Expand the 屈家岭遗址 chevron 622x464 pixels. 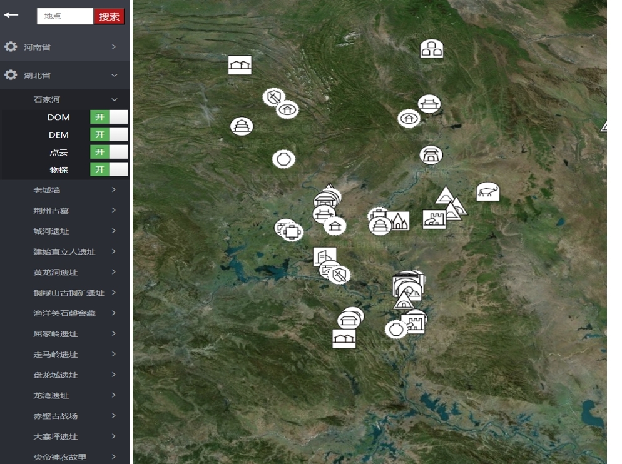pyautogui.click(x=114, y=333)
